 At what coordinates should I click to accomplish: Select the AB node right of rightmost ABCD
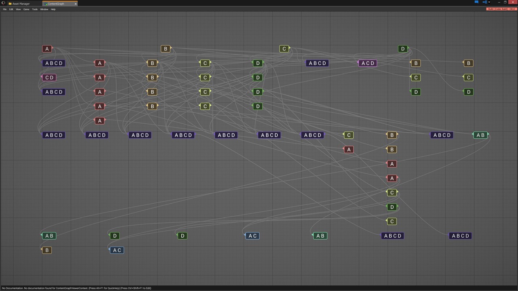coord(480,135)
